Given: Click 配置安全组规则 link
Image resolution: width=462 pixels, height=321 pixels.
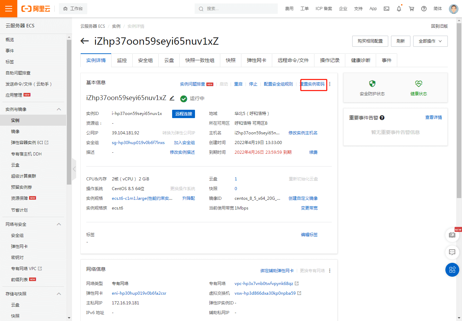Looking at the screenshot, I should click(278, 84).
